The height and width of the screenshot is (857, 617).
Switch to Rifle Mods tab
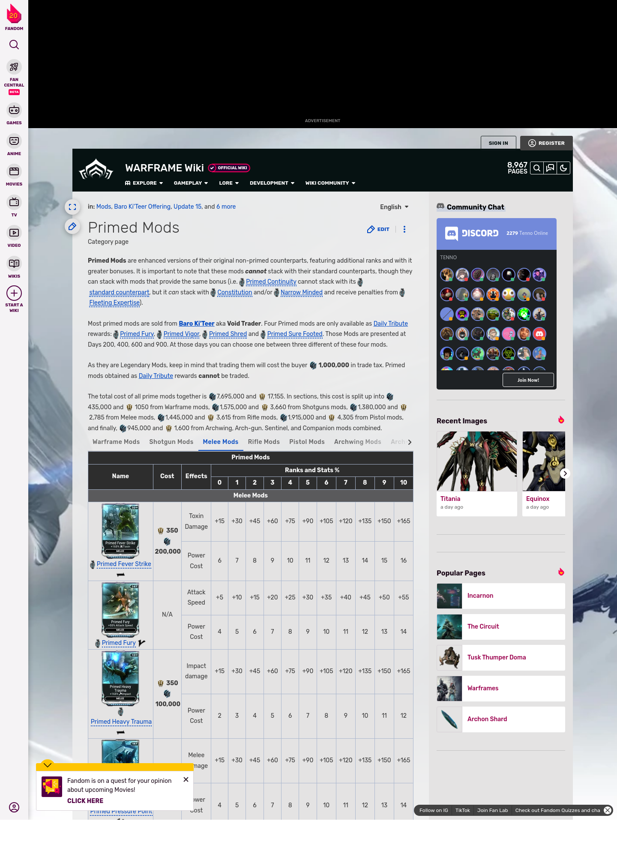(264, 442)
